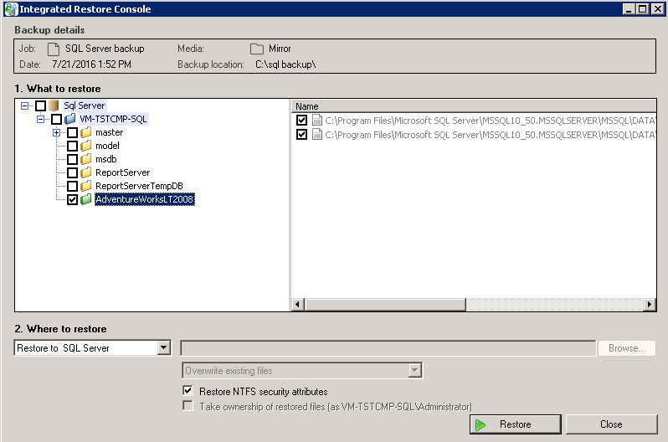Select the ReportServerTempDB tree label
Viewport: 668px width, 442px height.
139,186
